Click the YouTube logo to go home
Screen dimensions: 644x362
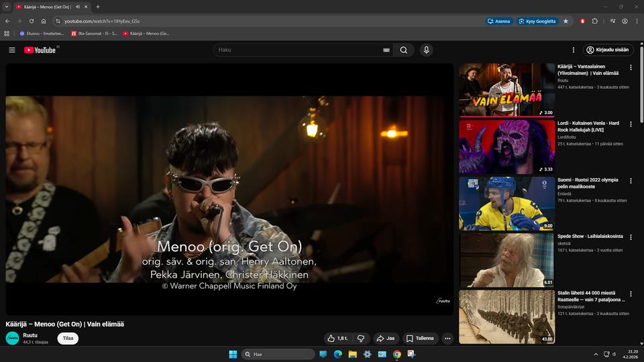click(x=40, y=50)
